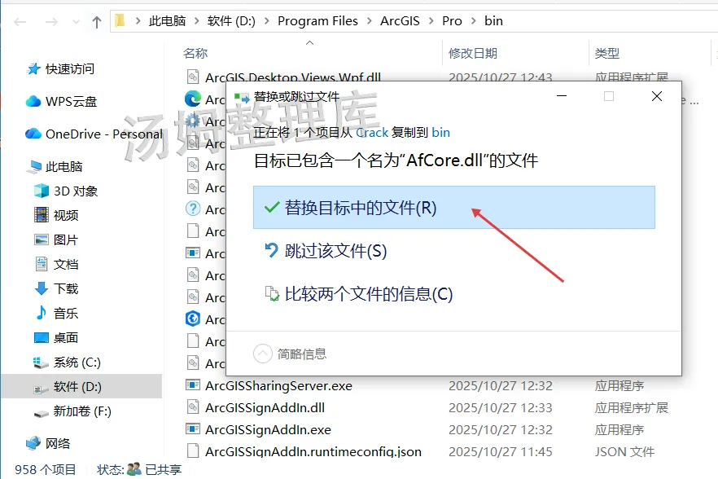Click ArcGIS in the address bar
718x479 pixels.
coord(400,21)
